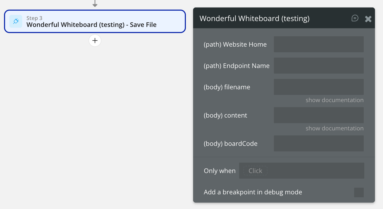Close the Wonderful Whiteboard property panel
Screen dimensions: 383x209
[368, 19]
